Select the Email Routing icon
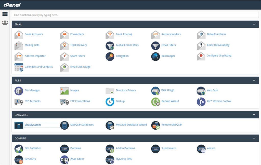 point(110,35)
